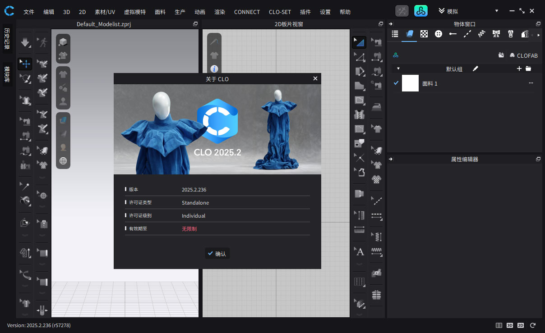Click the white 面料 1 color swatch
Screen dimensions: 545x333
click(410, 83)
